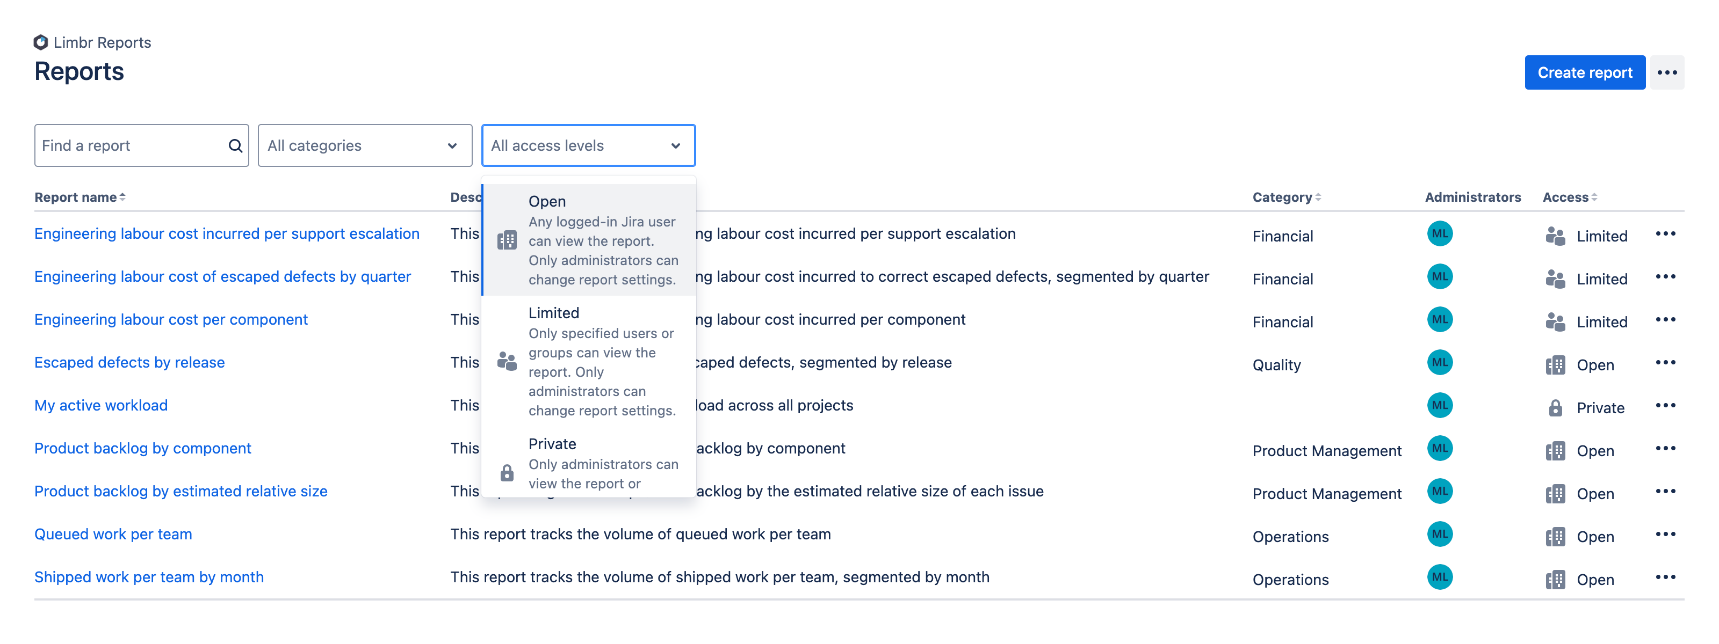Viewport: 1719px width, 644px height.
Task: Click Limited label for escaped defects by quarter row
Action: (1601, 279)
